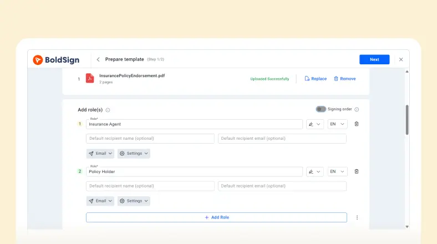Open Email delivery dropdown for Insurance Agent
This screenshot has height=244, width=437.
pos(100,154)
